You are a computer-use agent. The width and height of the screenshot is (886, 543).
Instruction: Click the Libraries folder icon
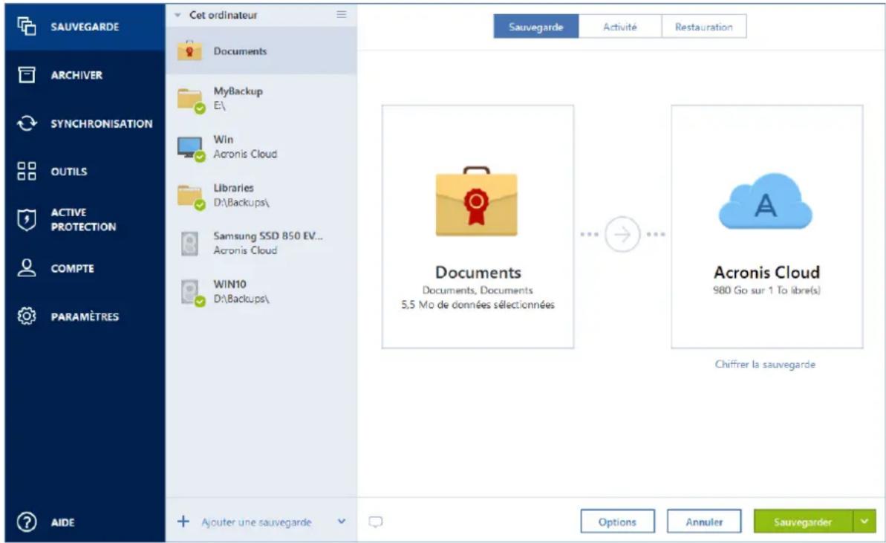190,197
